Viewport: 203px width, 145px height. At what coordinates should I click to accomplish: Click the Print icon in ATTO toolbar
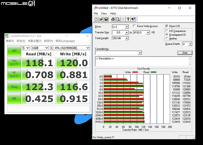click(x=113, y=19)
